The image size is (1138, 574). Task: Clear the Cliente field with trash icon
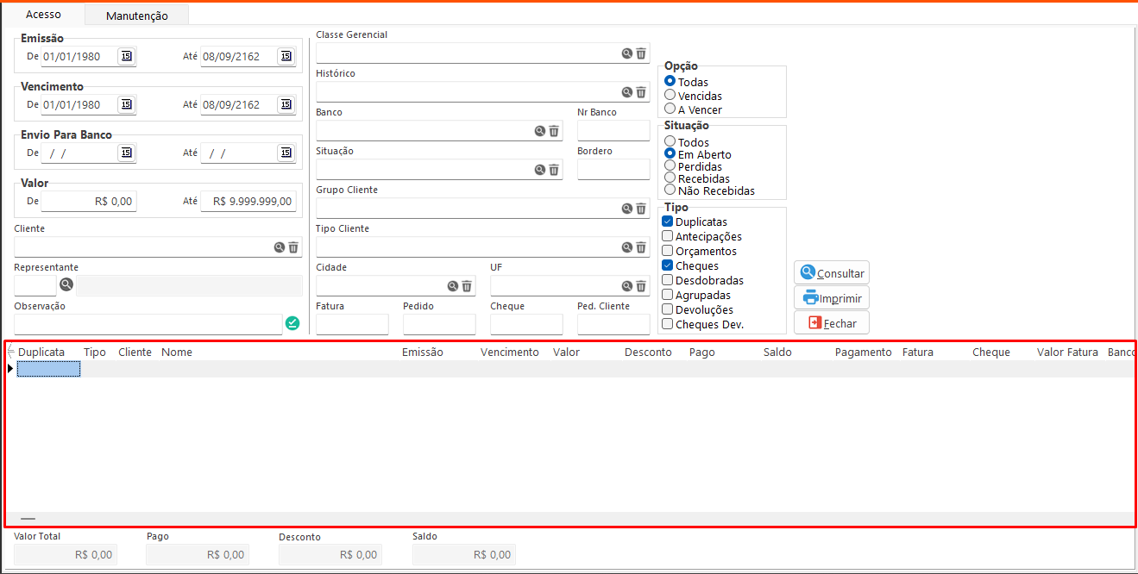point(293,247)
